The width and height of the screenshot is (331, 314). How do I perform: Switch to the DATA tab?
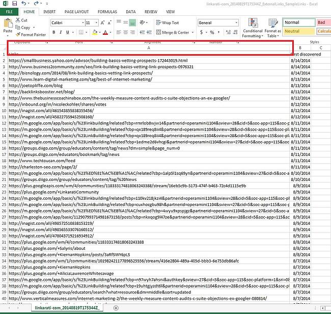[131, 12]
